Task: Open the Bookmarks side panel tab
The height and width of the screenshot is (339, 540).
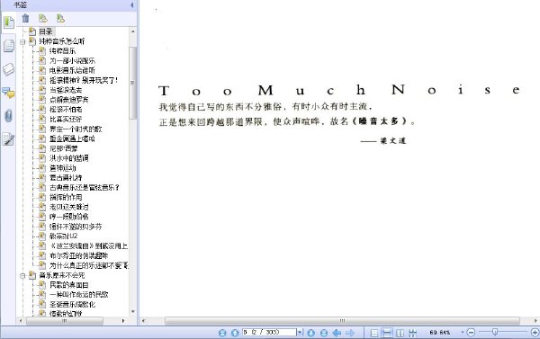Action: pos(8,22)
